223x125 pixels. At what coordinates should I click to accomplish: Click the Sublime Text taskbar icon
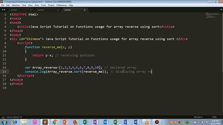click(45, 122)
